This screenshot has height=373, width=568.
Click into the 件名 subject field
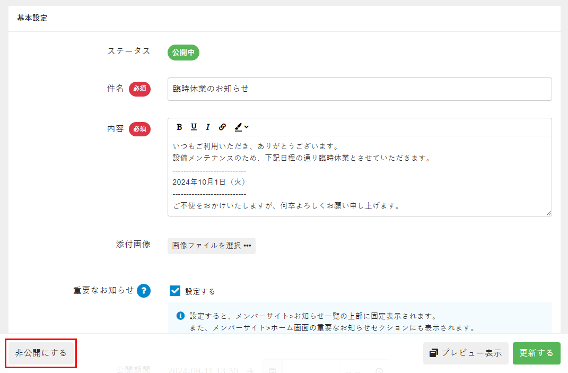(359, 89)
